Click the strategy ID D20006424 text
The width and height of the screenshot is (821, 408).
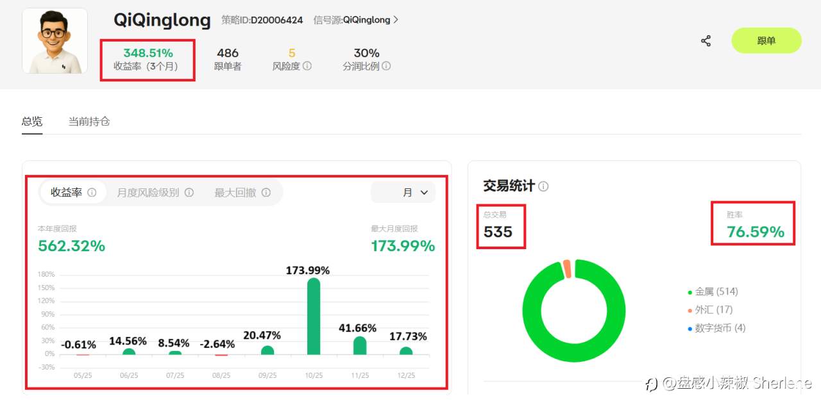pyautogui.click(x=276, y=20)
